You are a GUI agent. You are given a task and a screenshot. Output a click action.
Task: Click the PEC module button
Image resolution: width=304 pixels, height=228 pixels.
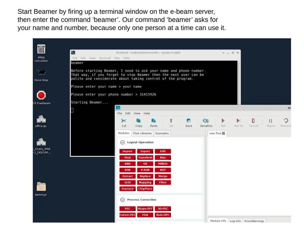[127, 209]
